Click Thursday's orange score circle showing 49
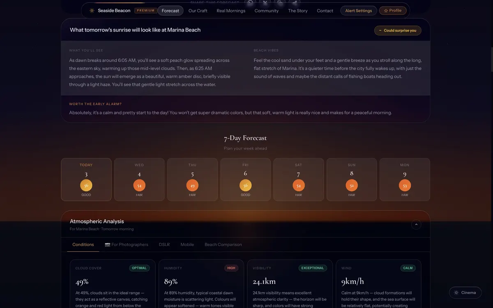 click(x=192, y=185)
